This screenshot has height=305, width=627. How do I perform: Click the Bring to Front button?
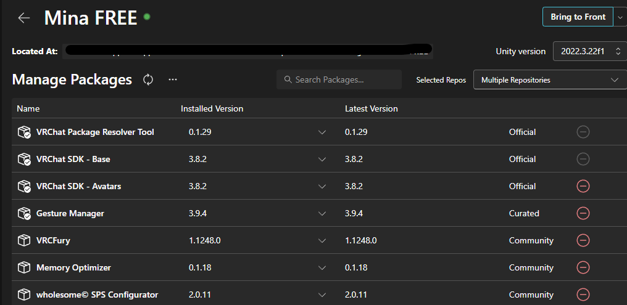coord(578,17)
